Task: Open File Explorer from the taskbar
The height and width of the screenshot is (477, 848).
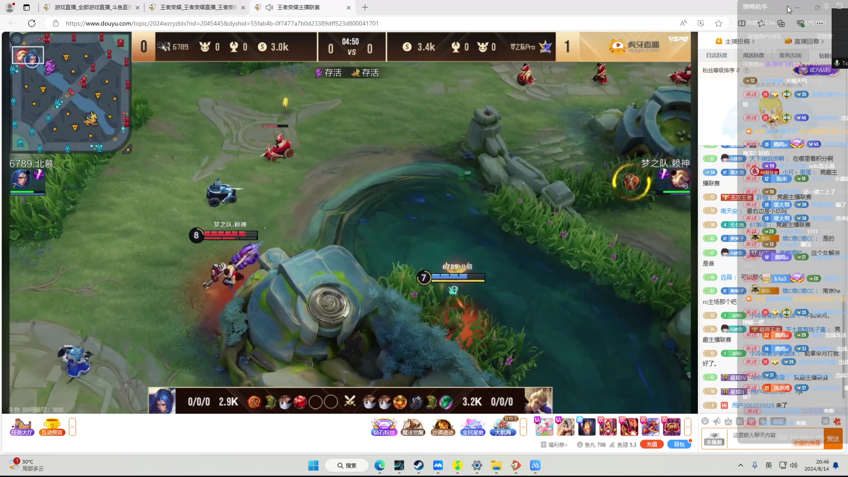Action: [496, 466]
